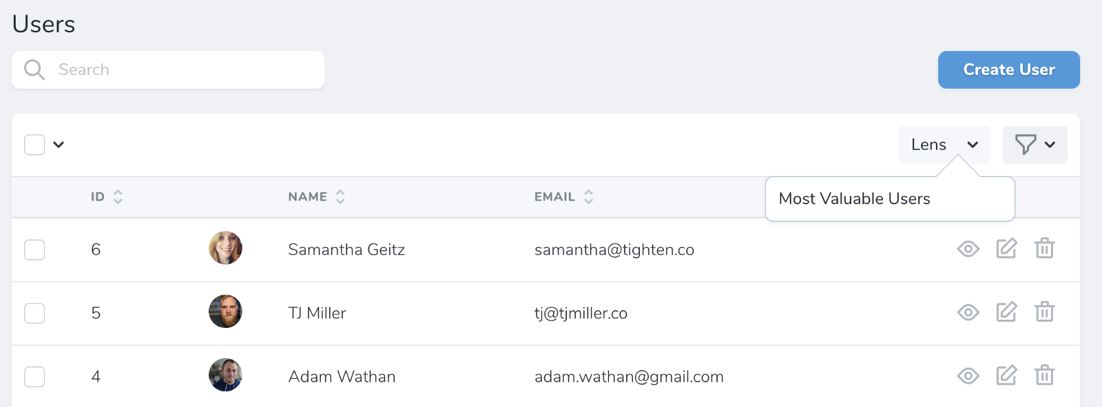1102x407 pixels.
Task: Choose the Most Valuable Users lens
Action: coord(854,199)
